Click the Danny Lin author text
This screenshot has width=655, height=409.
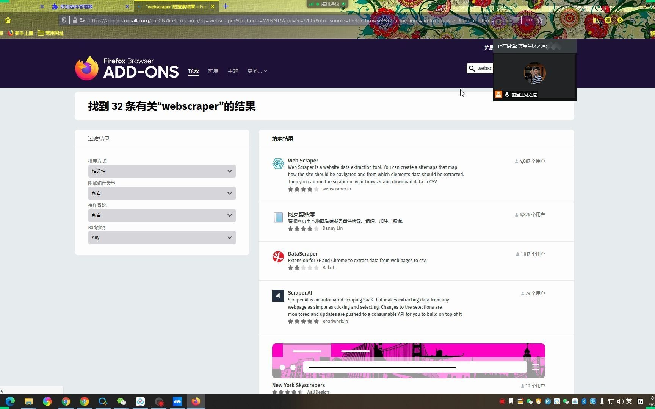[x=332, y=228]
